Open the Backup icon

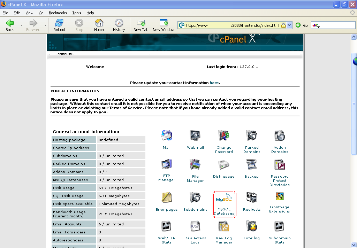[252, 165]
